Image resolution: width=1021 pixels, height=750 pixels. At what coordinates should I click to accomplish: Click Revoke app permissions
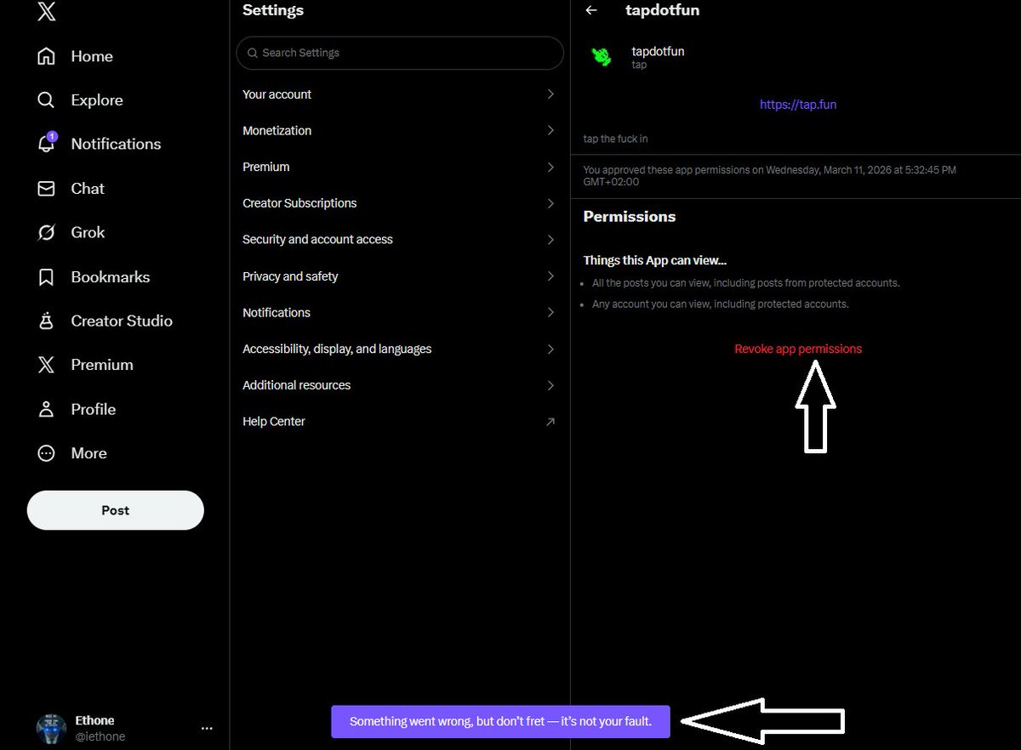click(798, 349)
